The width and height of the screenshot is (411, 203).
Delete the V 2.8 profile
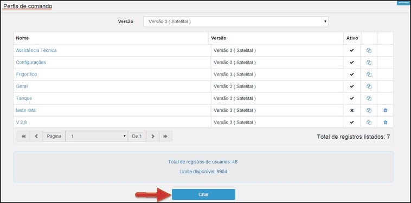click(x=385, y=122)
